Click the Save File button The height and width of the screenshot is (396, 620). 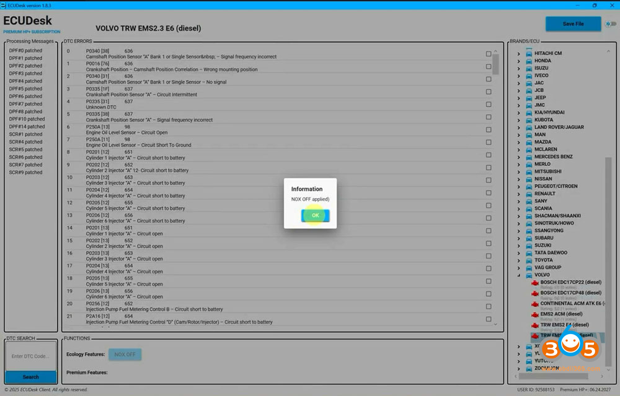[573, 24]
